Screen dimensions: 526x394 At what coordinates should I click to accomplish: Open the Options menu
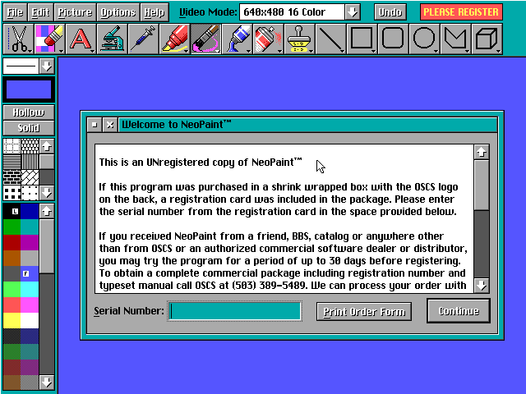pos(118,12)
